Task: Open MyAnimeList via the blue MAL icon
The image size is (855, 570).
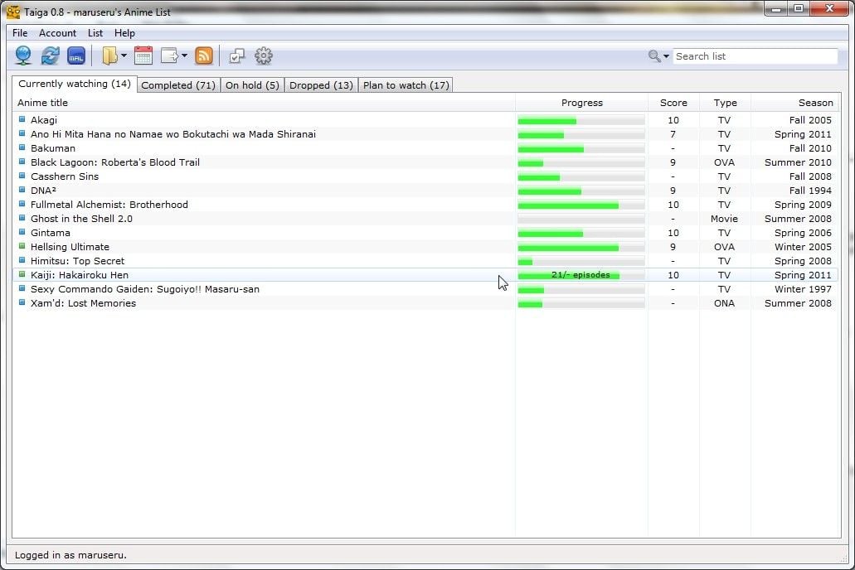Action: [x=76, y=56]
